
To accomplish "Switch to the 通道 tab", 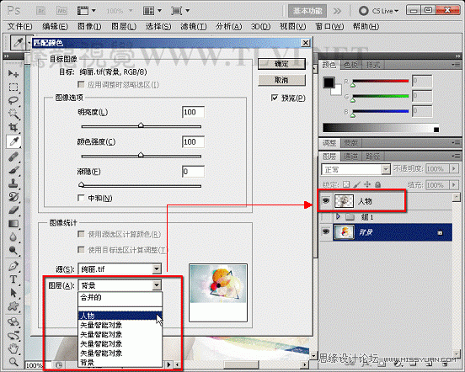I will coord(350,156).
